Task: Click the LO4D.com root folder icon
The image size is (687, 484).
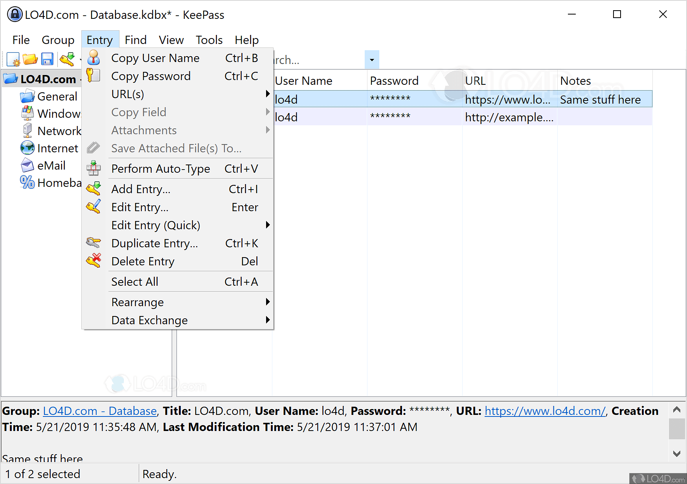Action: click(x=11, y=79)
